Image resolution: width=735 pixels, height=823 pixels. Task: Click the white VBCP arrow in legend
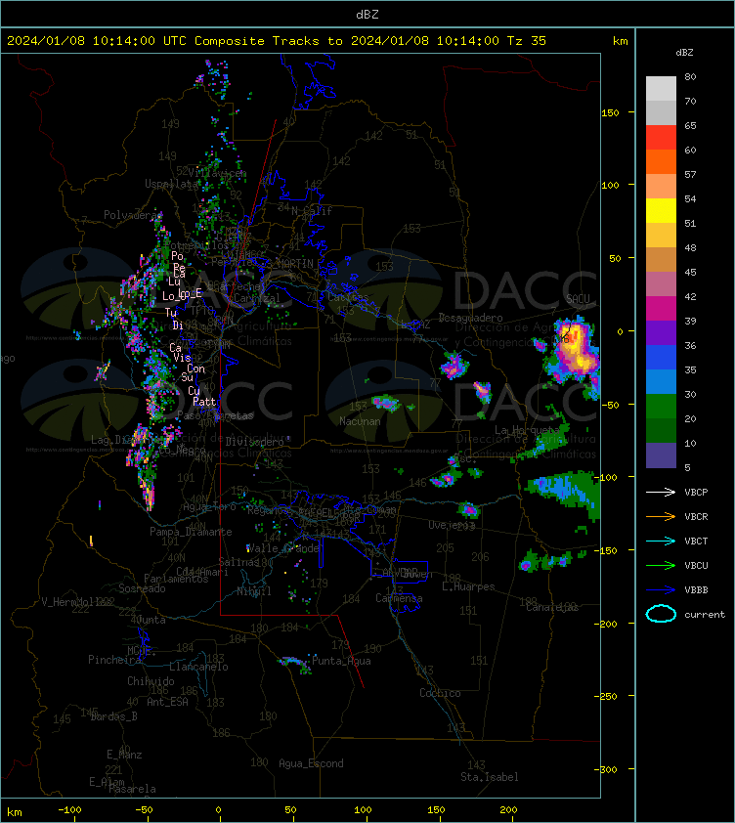coord(661,493)
